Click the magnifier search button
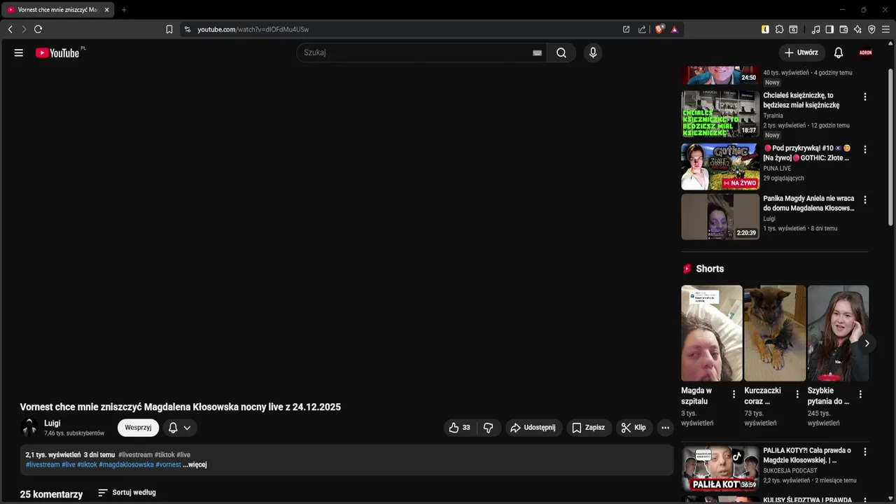The image size is (896, 504). (x=561, y=52)
